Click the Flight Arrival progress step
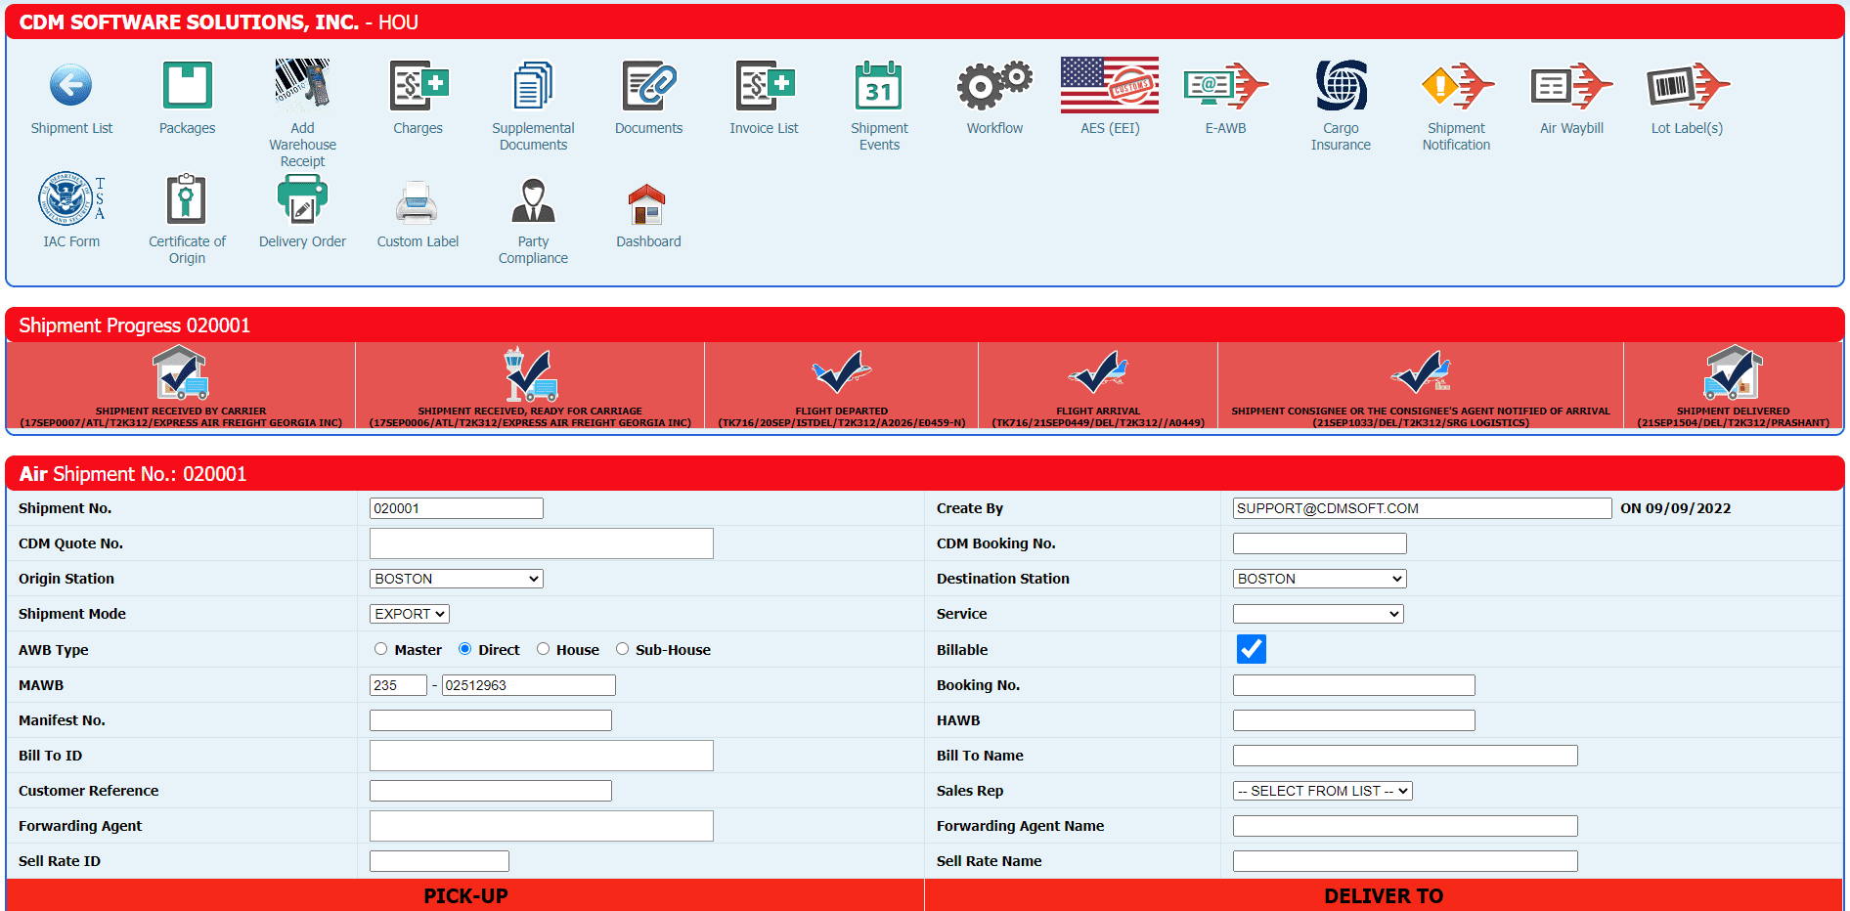 [1098, 387]
